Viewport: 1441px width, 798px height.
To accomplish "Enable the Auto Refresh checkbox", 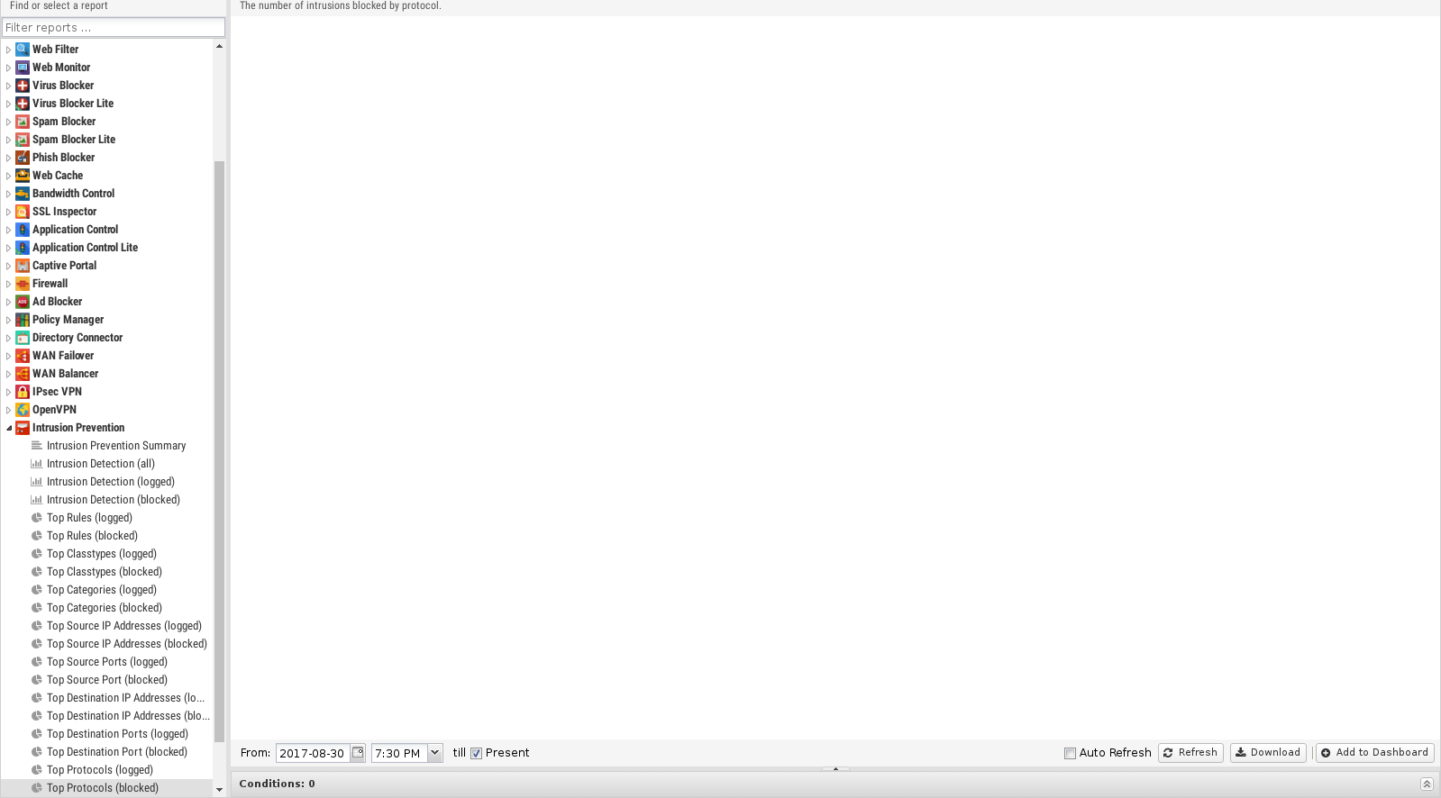I will click(x=1070, y=753).
